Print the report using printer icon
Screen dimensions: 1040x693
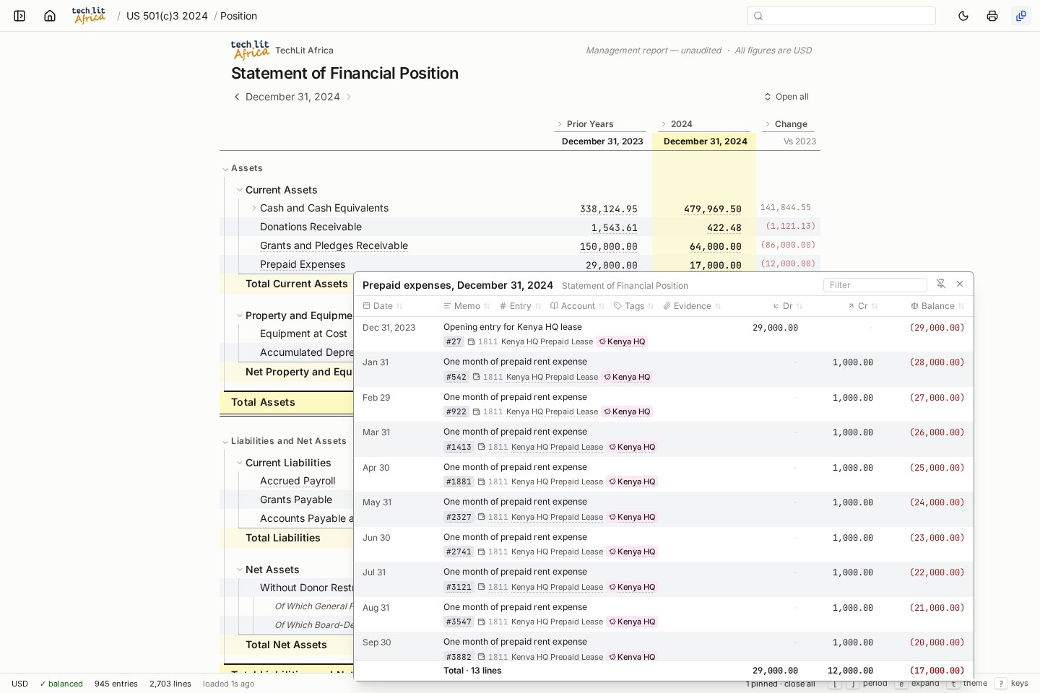(x=992, y=16)
